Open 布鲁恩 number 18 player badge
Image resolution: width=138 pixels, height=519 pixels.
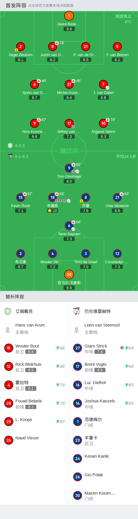(53, 197)
